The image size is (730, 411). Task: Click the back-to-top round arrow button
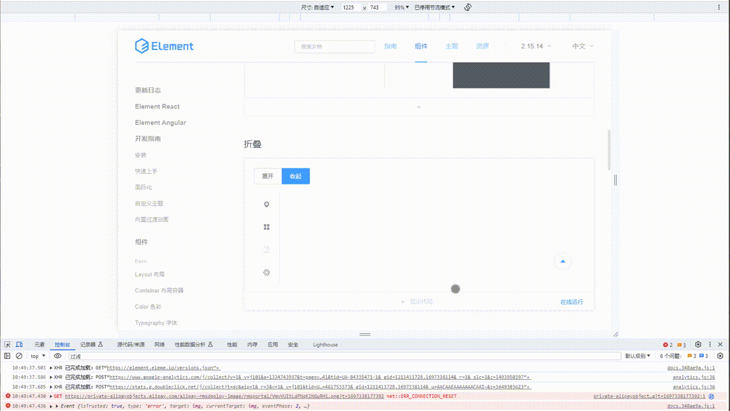point(563,261)
